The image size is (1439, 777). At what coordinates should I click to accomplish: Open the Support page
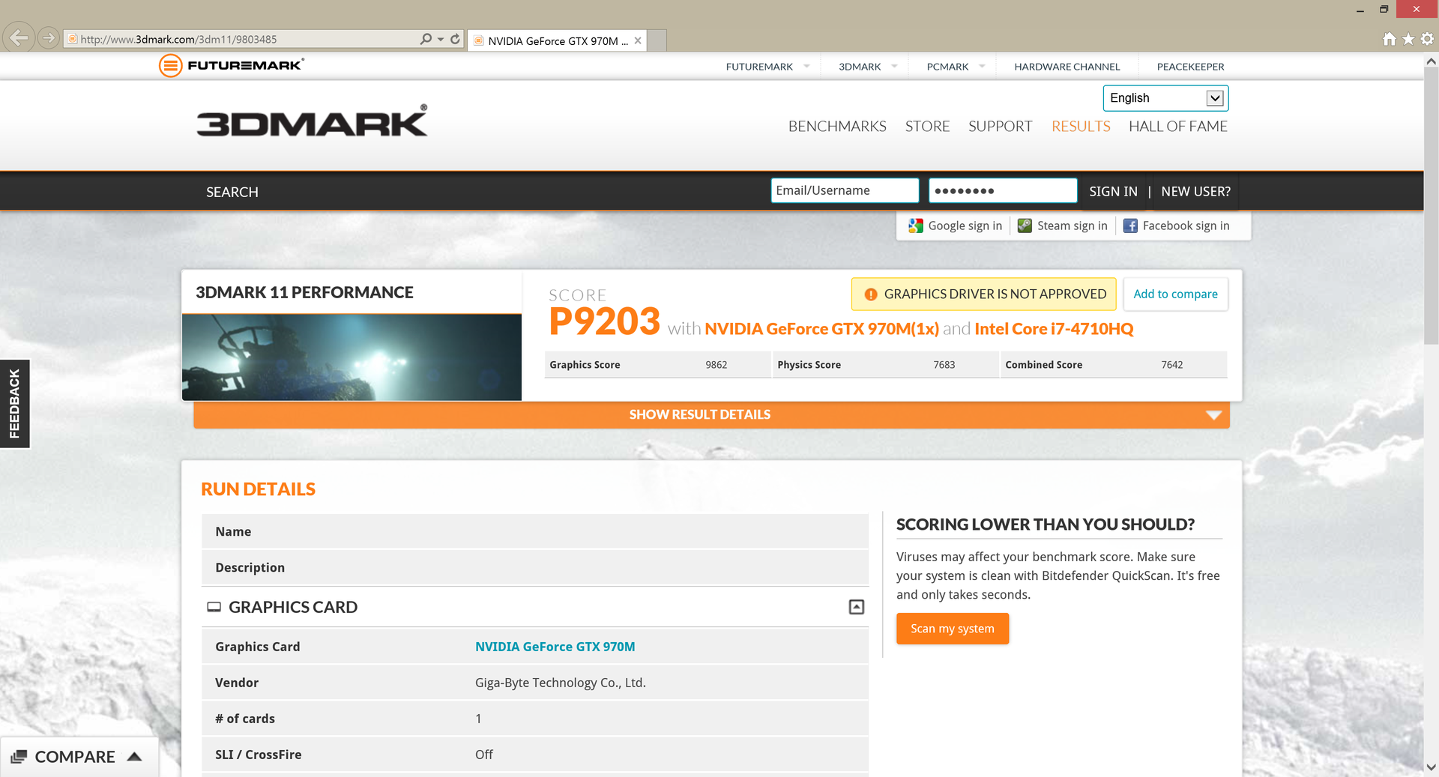click(1000, 127)
